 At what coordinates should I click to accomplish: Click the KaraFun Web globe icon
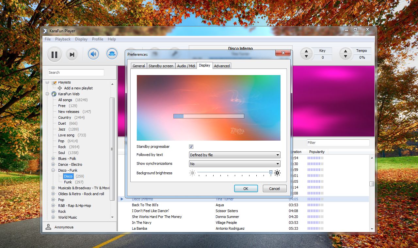click(54, 94)
